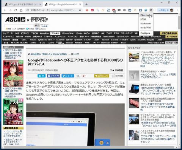This screenshot has width=182, height=150.
Task: Open the IoT navigation tab
Action: coord(17,33)
